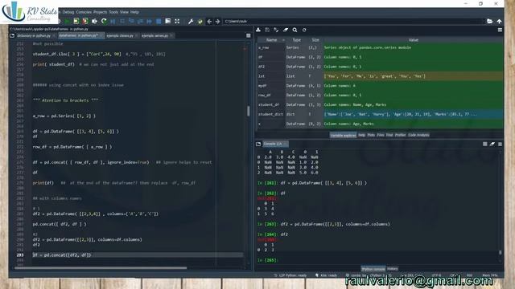Select the Find pane tab
The width and height of the screenshot is (515, 289).
tap(389, 135)
